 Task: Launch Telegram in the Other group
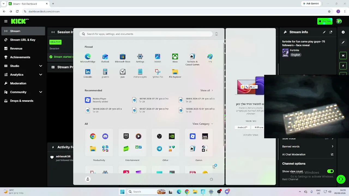click(160, 149)
